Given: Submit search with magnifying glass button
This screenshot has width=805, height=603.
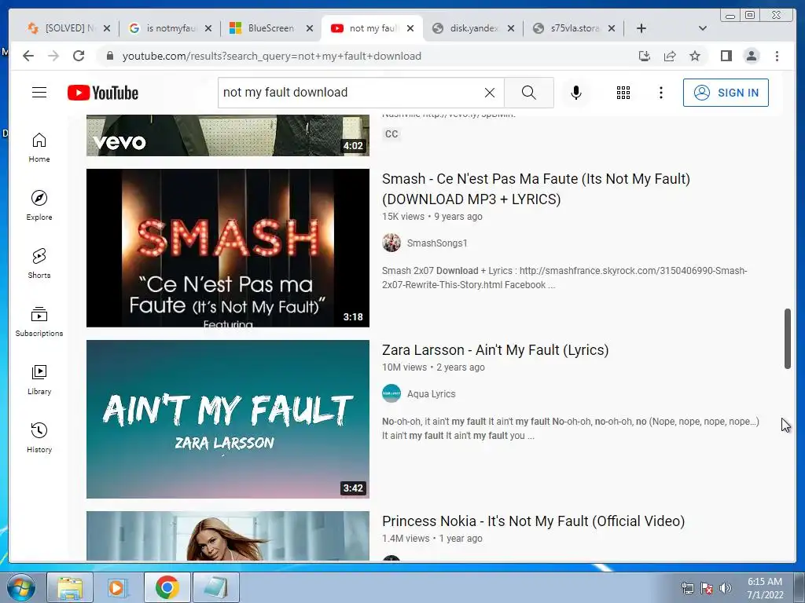Looking at the screenshot, I should click(529, 93).
